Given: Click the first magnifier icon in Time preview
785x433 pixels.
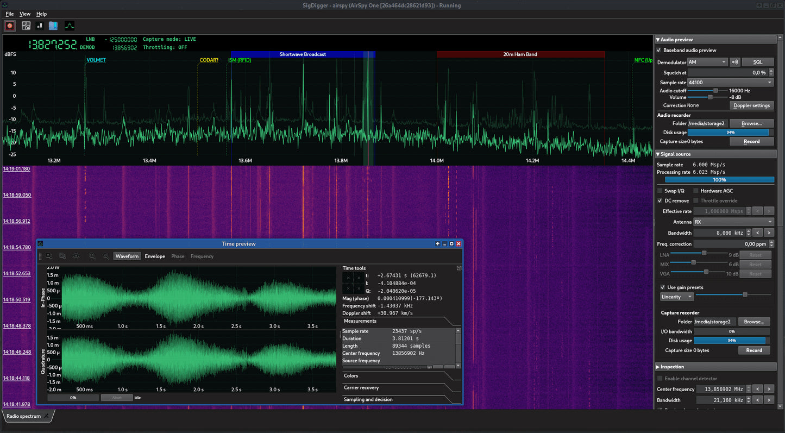Looking at the screenshot, I should click(92, 256).
